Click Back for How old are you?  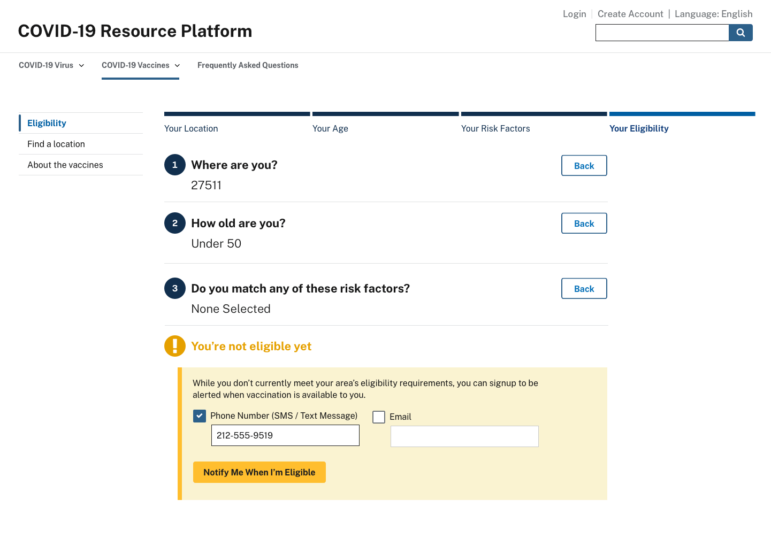point(584,224)
